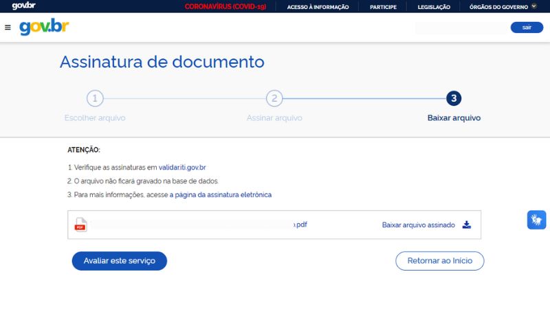Click the Escolher arquivo step label

(x=95, y=117)
